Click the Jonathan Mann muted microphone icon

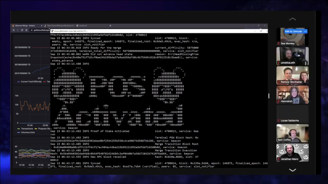tap(279, 159)
